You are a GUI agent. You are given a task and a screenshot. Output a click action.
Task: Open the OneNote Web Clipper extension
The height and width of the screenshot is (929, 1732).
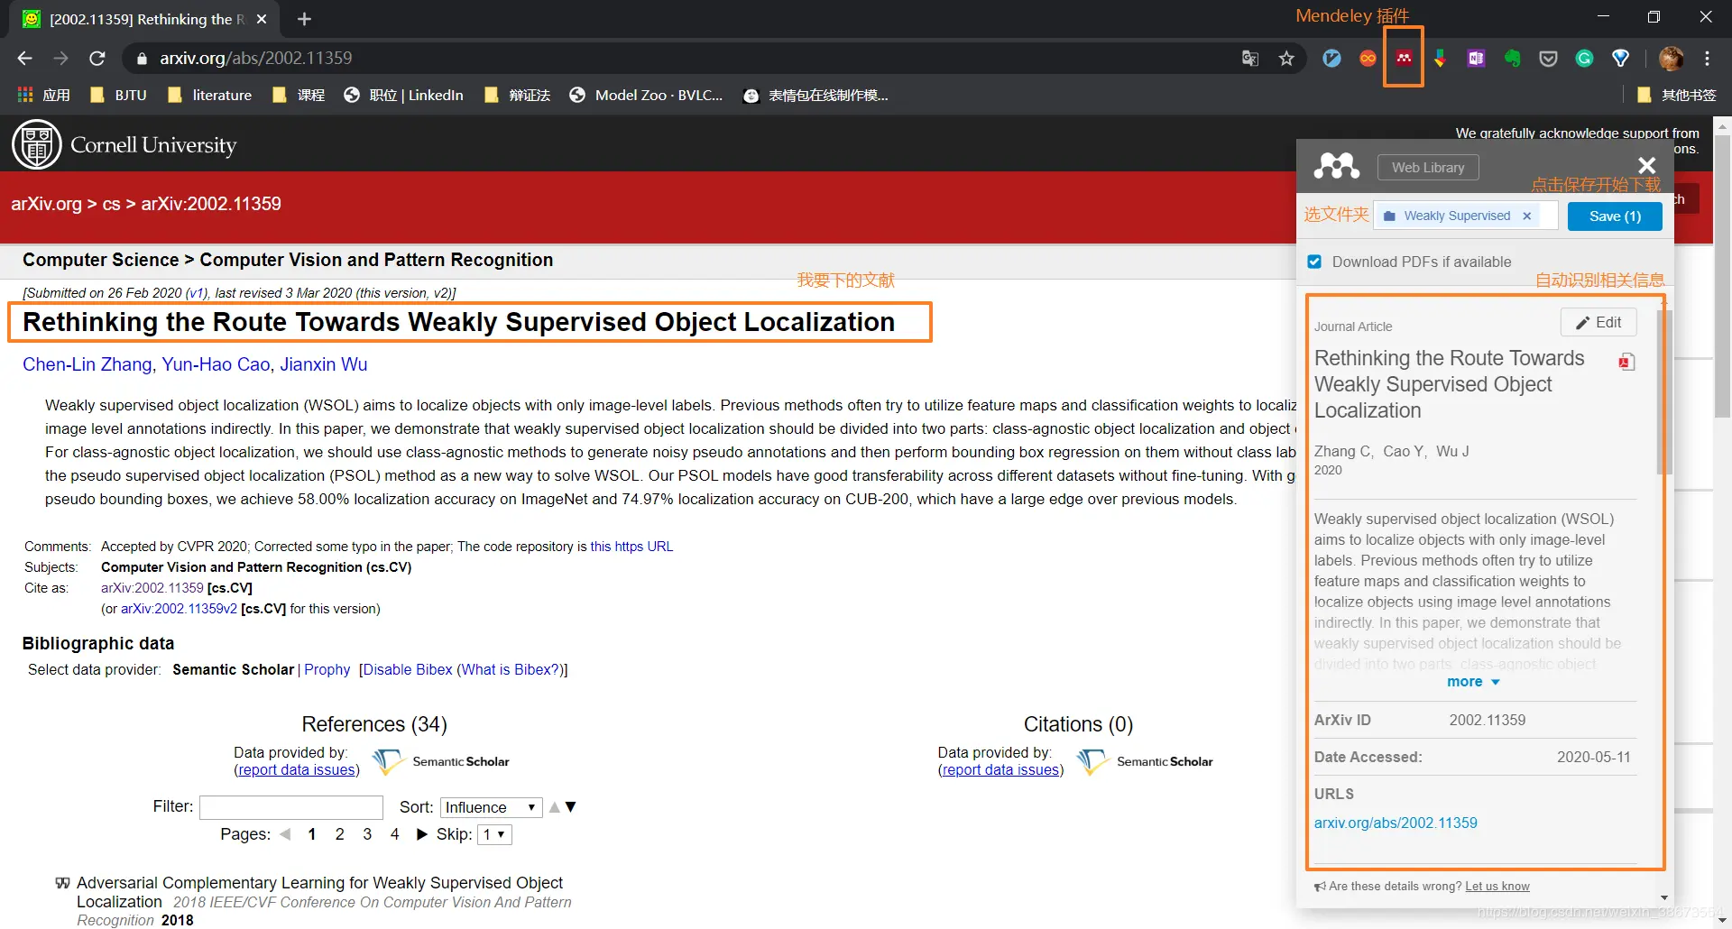point(1476,59)
